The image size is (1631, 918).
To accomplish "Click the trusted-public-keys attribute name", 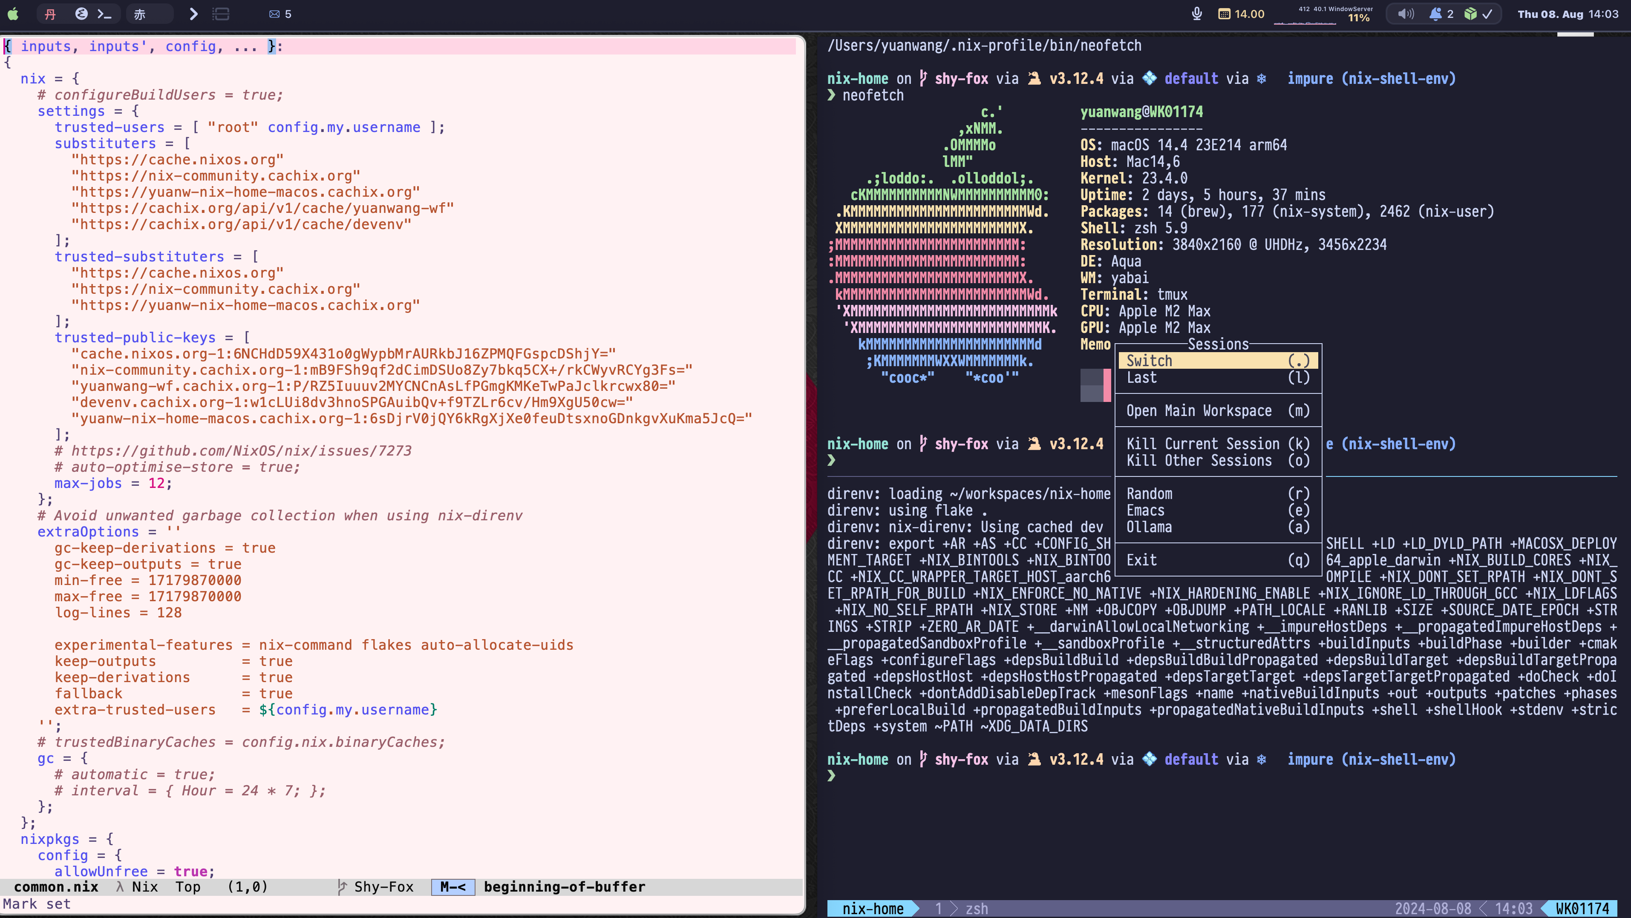I will click(135, 337).
